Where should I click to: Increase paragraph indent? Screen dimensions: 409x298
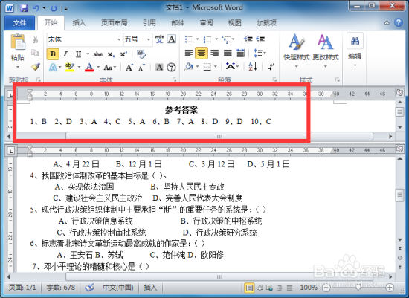click(x=260, y=39)
